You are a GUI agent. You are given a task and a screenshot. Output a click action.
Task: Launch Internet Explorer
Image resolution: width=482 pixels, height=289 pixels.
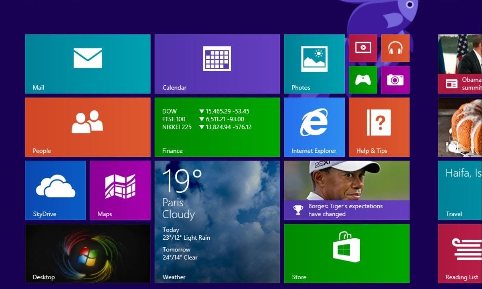(314, 127)
